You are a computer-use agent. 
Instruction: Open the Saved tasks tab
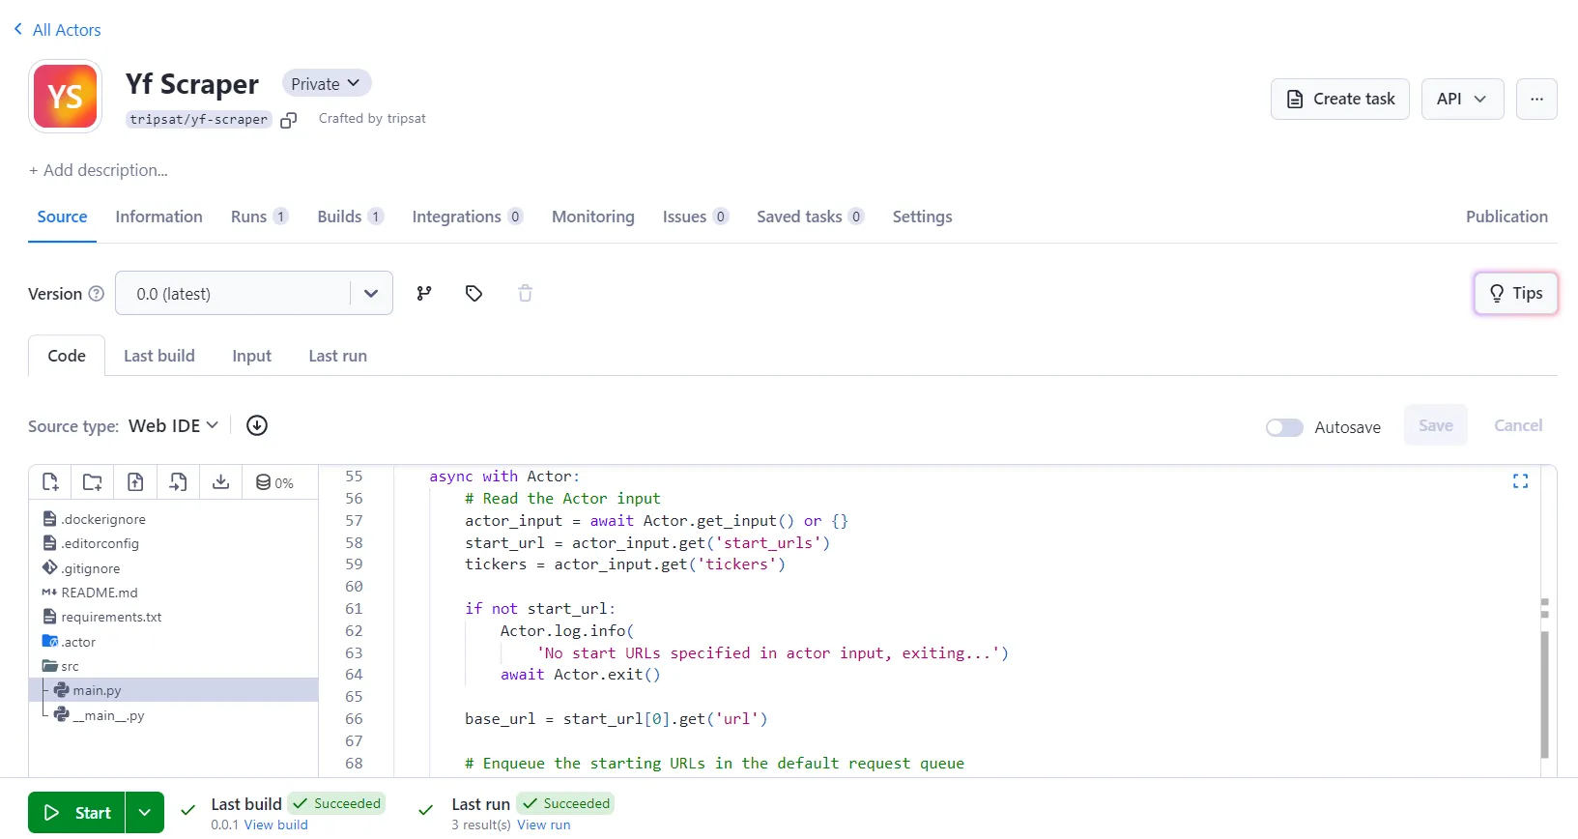pos(810,217)
